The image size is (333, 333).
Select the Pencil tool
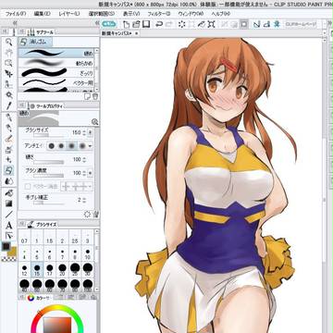[9, 128]
